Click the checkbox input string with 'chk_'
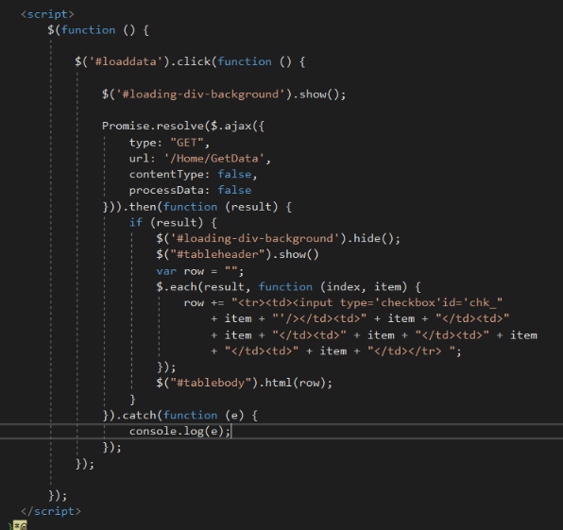563x530 pixels. (367, 302)
